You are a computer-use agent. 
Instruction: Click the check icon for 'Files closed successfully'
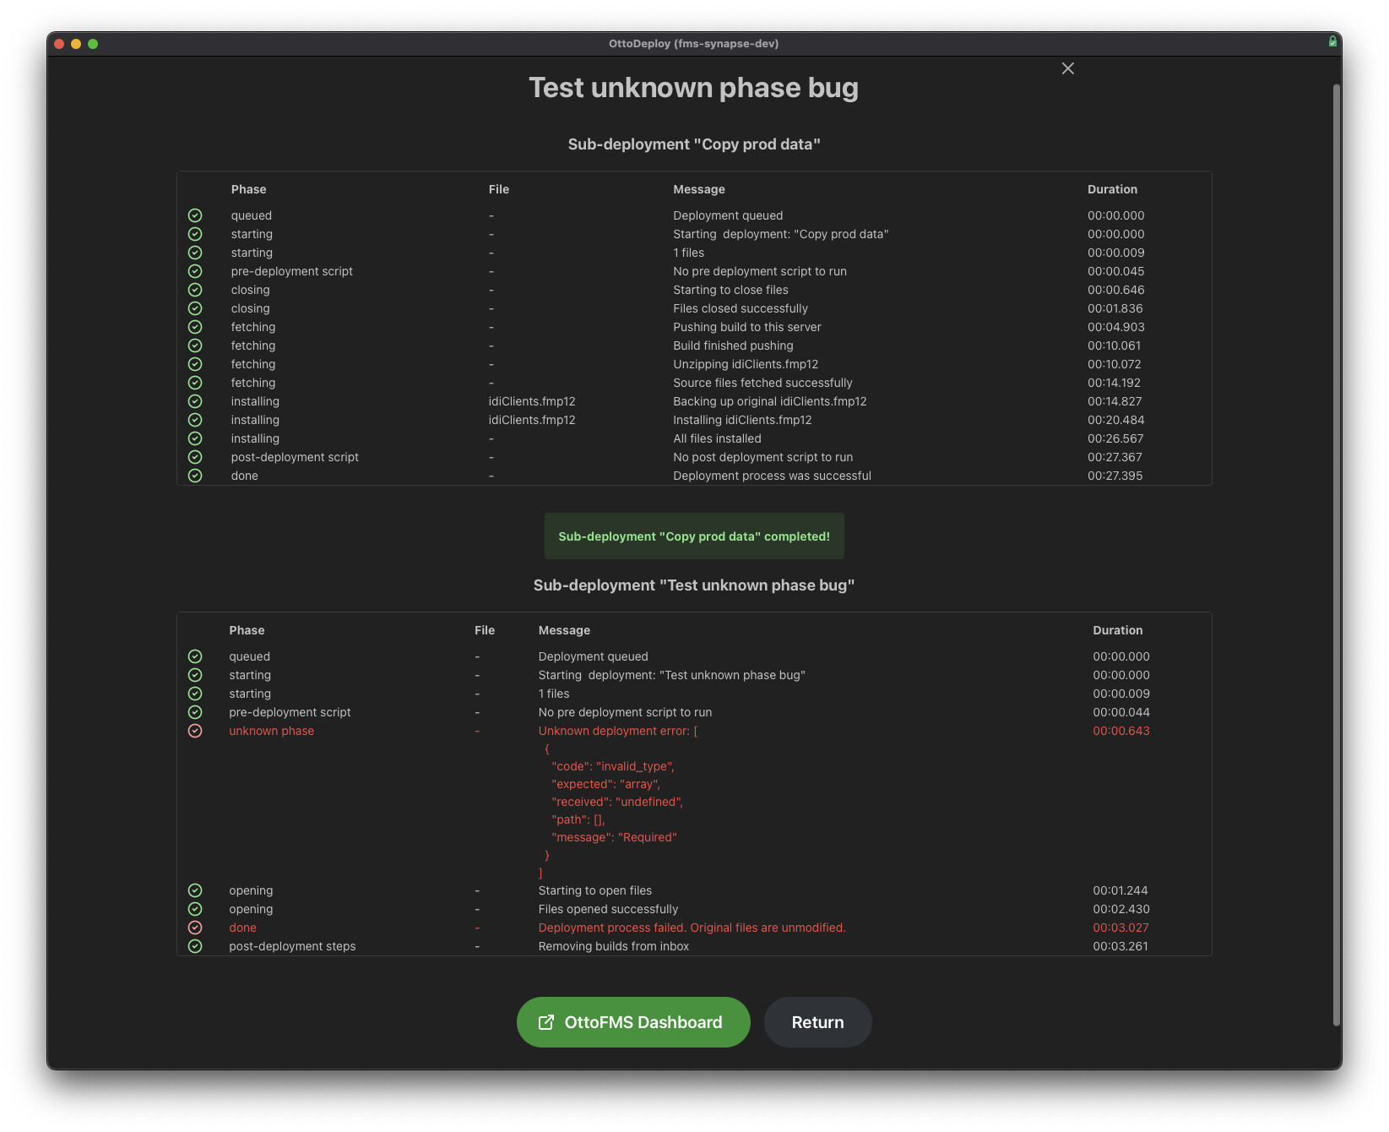tap(195, 308)
